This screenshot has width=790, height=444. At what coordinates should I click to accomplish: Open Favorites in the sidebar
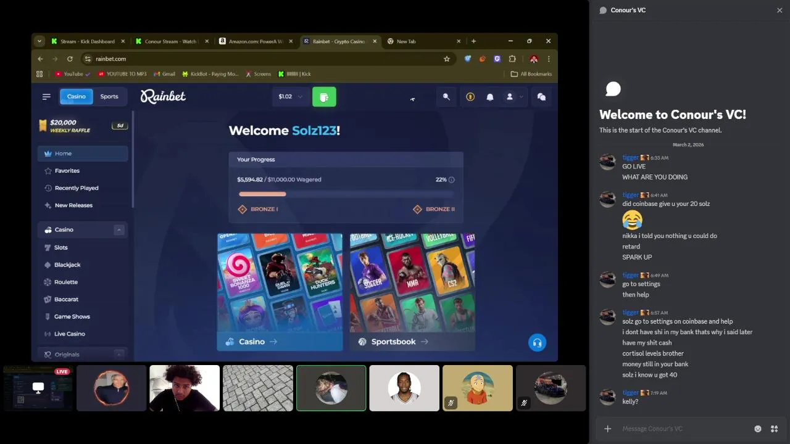tap(83, 171)
